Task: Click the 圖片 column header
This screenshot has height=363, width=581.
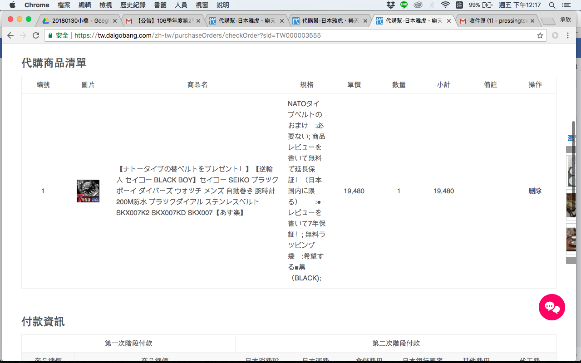Action: click(88, 85)
